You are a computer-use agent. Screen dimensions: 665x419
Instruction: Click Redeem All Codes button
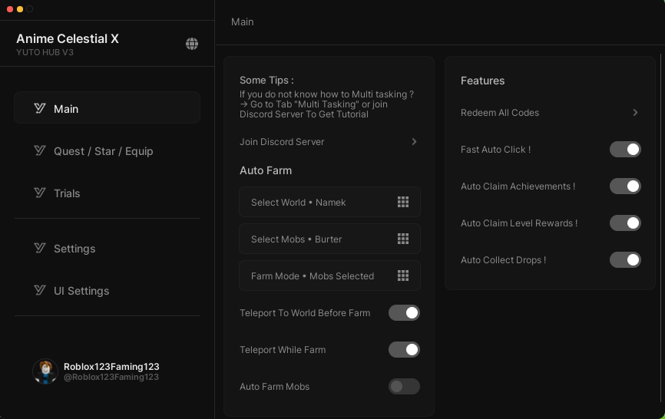tap(550, 112)
